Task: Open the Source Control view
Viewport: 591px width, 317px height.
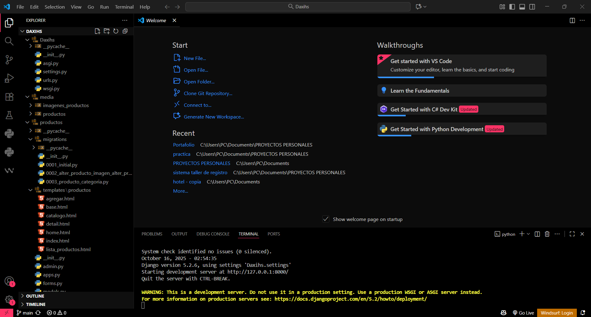Action: click(9, 59)
